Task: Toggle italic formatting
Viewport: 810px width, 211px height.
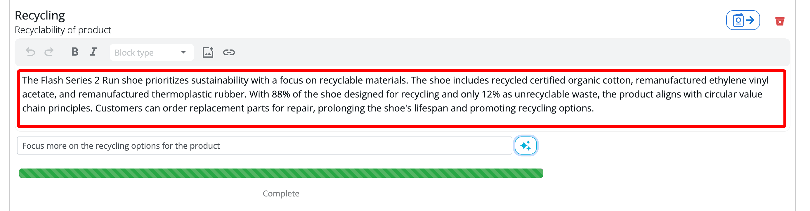Action: click(x=93, y=52)
